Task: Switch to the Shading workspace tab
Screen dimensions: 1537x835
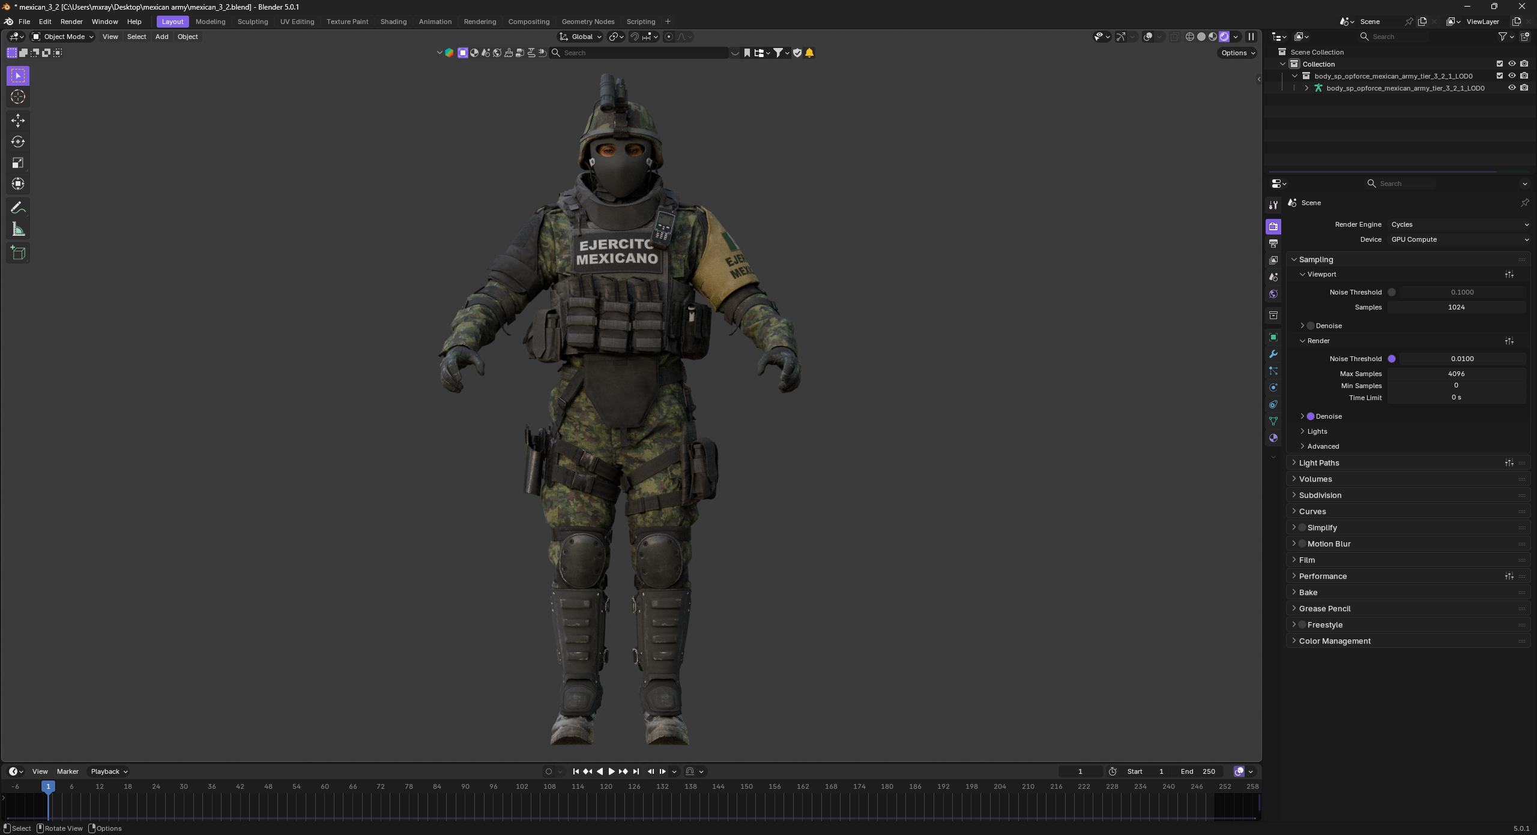Action: [393, 22]
